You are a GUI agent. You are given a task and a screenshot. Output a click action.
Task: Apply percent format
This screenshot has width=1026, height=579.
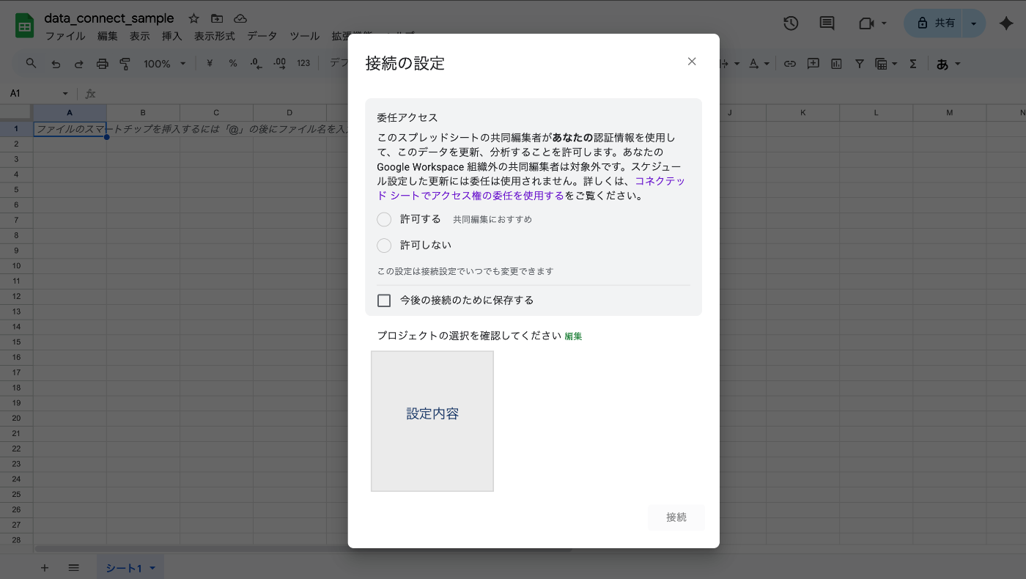point(233,64)
